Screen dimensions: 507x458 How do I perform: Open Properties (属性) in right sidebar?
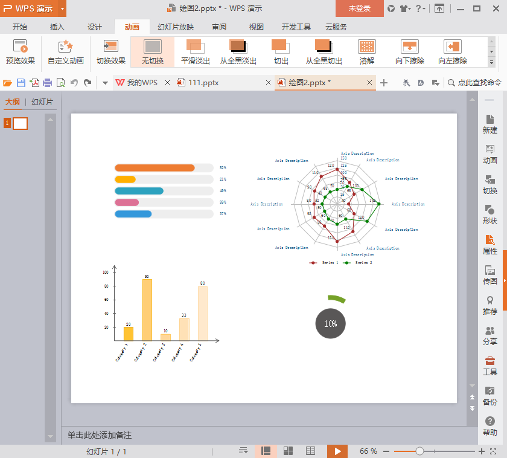coord(490,245)
